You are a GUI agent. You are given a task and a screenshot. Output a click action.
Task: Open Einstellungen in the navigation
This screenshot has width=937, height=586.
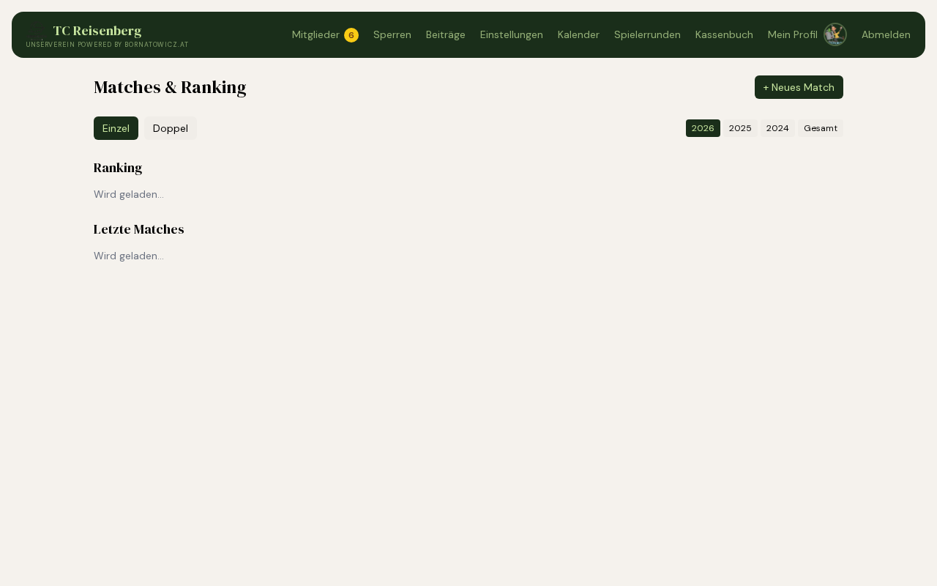(x=512, y=34)
